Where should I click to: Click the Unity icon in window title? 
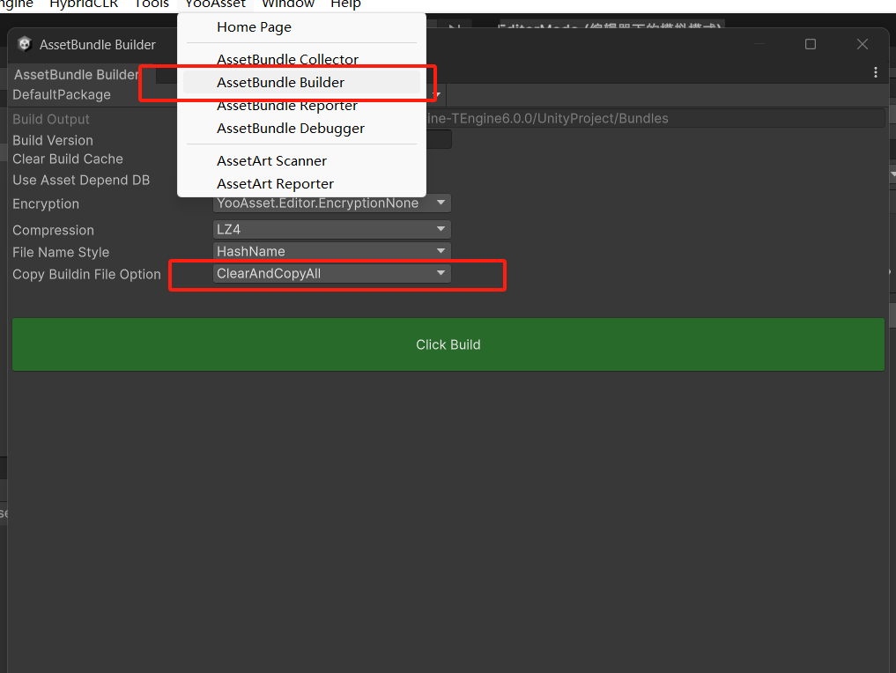click(24, 44)
